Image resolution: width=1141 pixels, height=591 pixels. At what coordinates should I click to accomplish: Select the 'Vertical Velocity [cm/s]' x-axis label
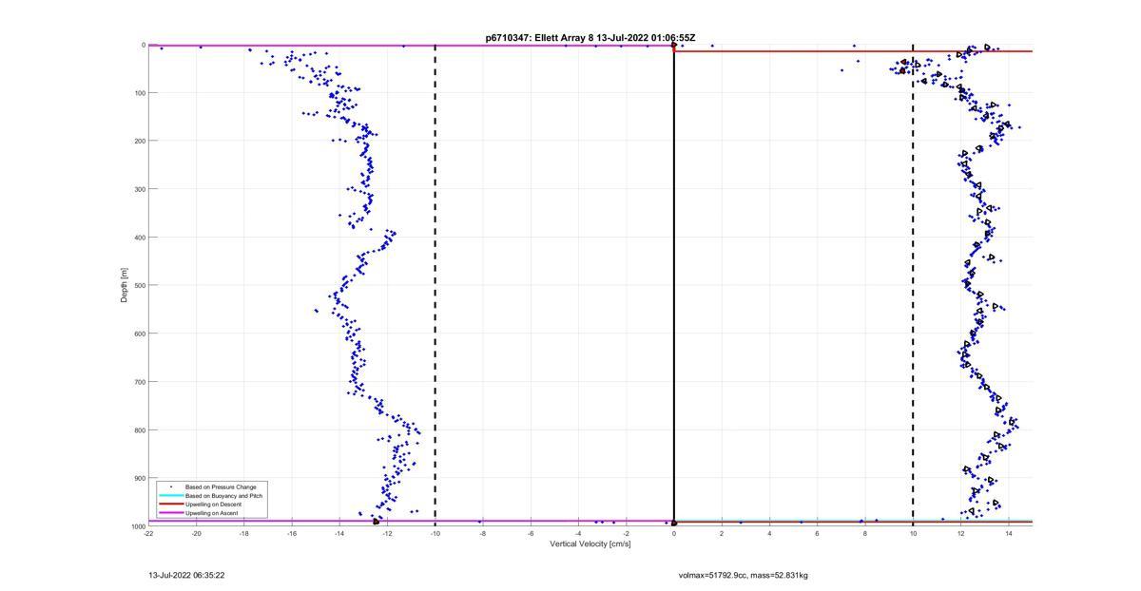(x=590, y=543)
